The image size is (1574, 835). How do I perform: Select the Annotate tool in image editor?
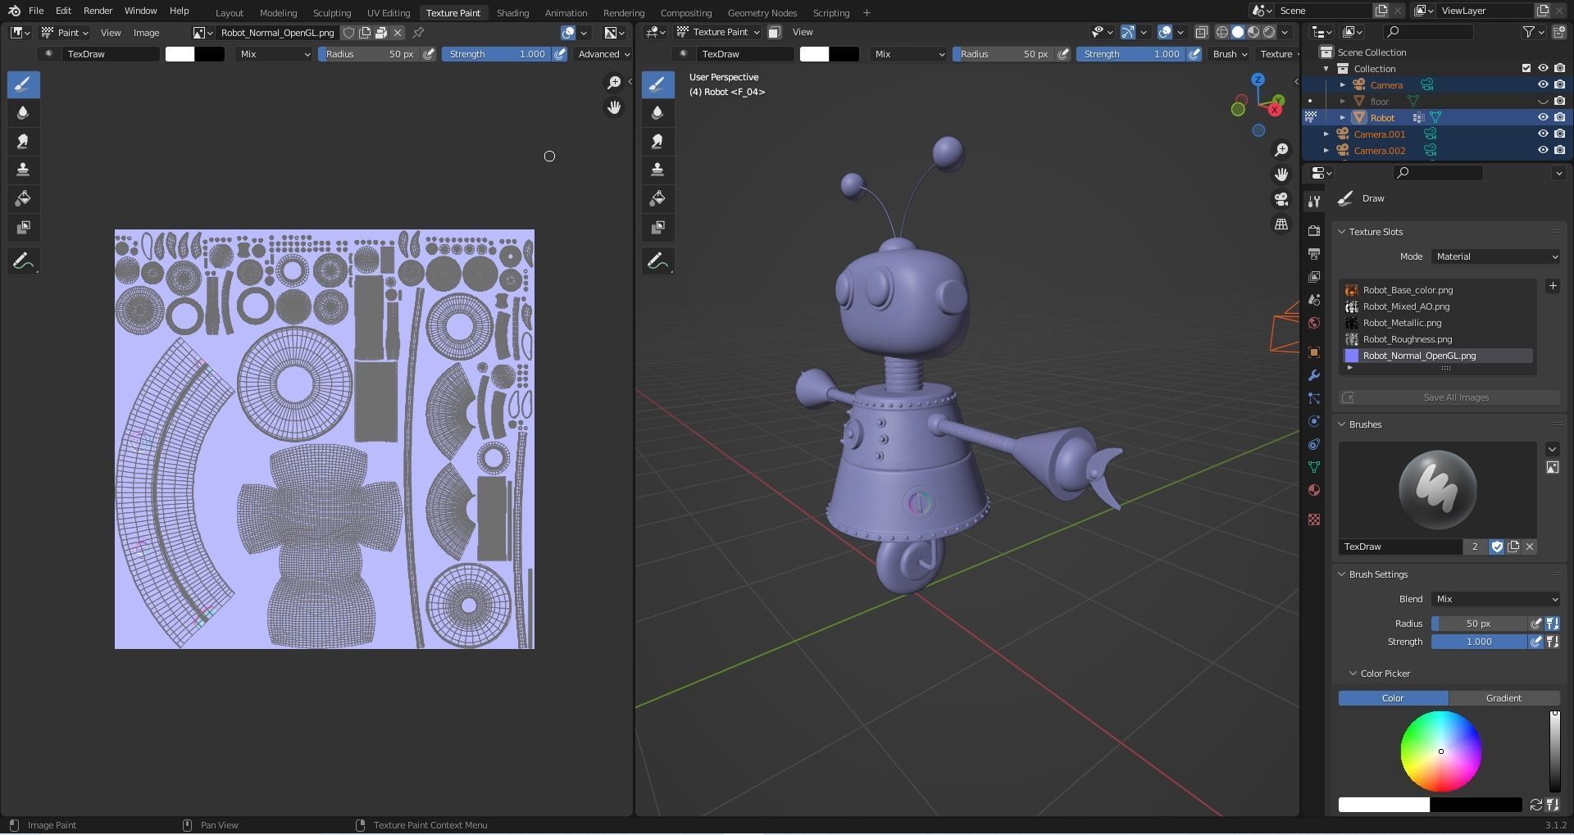(x=23, y=261)
